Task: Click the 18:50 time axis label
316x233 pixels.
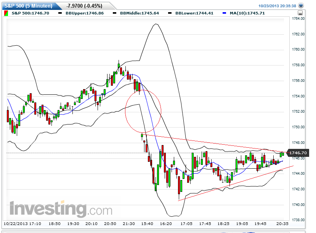Action: pyautogui.click(x=55, y=224)
